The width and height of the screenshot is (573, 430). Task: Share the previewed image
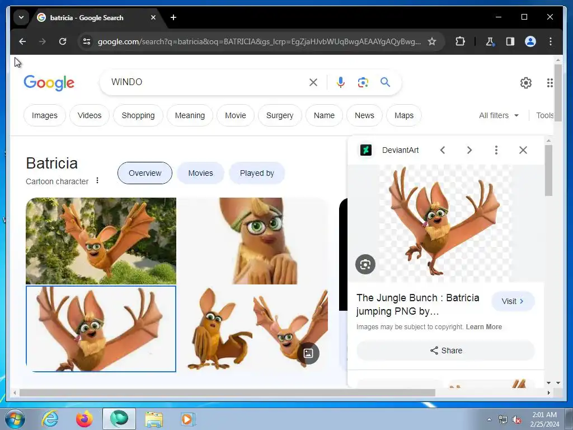point(446,350)
